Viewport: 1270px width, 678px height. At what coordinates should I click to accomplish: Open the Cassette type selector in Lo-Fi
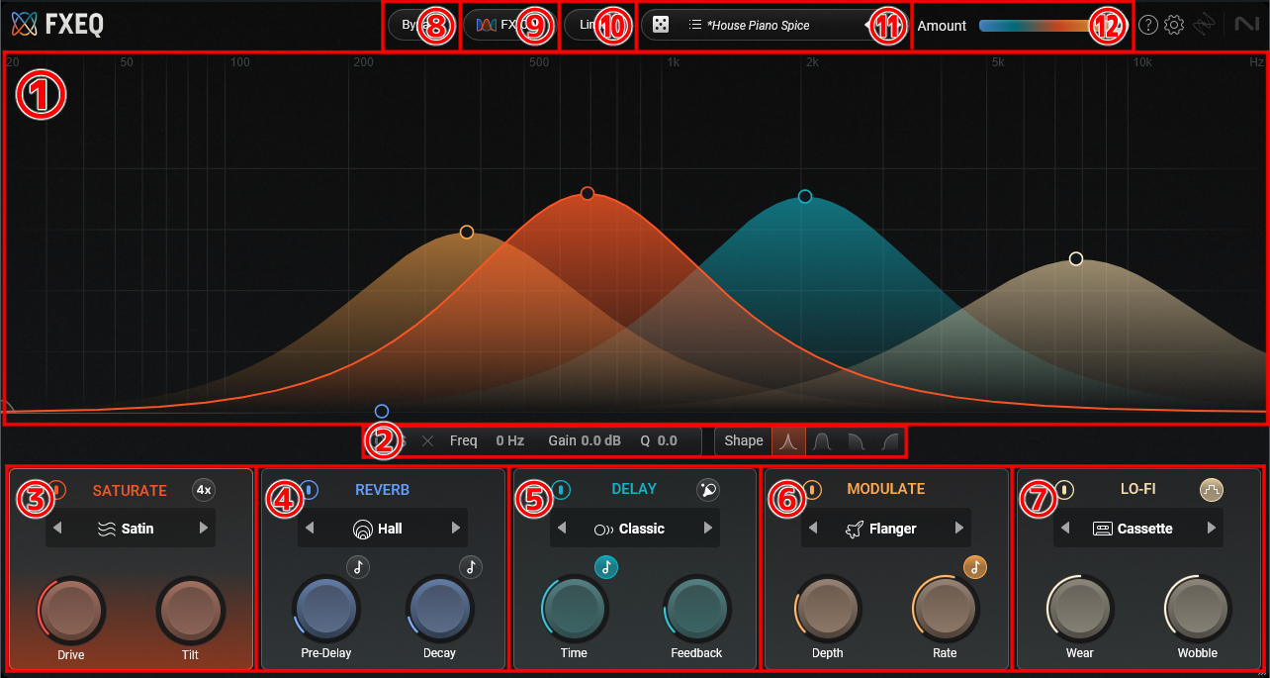click(x=1137, y=529)
